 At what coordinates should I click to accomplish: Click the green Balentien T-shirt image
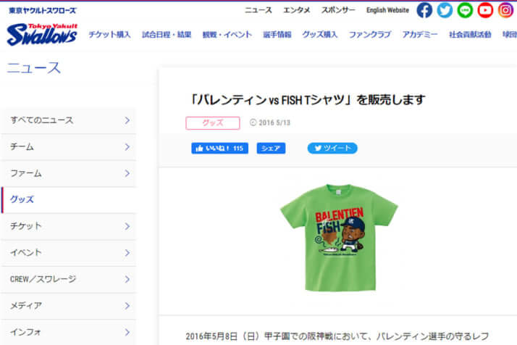[x=339, y=238]
